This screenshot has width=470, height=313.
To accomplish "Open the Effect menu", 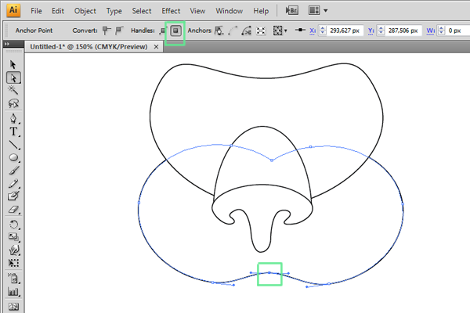I will pyautogui.click(x=170, y=12).
